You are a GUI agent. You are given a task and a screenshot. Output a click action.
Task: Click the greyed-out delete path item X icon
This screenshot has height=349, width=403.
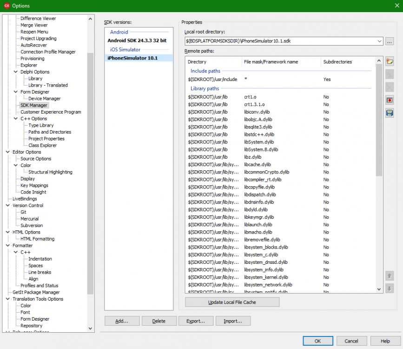coord(390,87)
